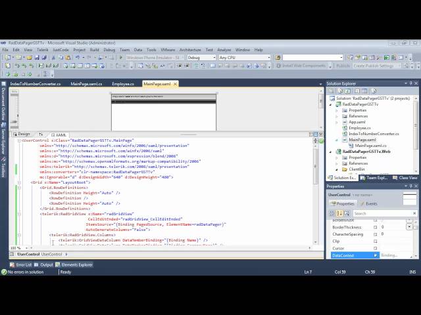Screen dimensions: 421x315
Task: Open the Elements Explorer panel
Action: point(74,264)
